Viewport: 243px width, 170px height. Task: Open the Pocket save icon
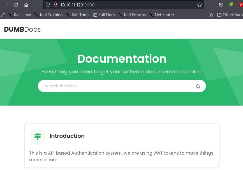pyautogui.click(x=221, y=5)
